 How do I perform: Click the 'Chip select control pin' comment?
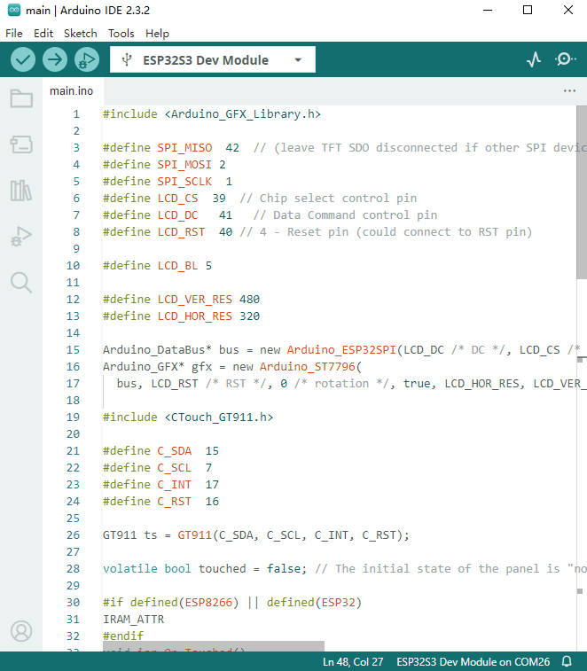tap(328, 199)
